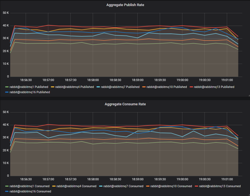Open the Aggregate Publish Rate panel menu
Image resolution: width=250 pixels, height=196 pixels.
125,5
